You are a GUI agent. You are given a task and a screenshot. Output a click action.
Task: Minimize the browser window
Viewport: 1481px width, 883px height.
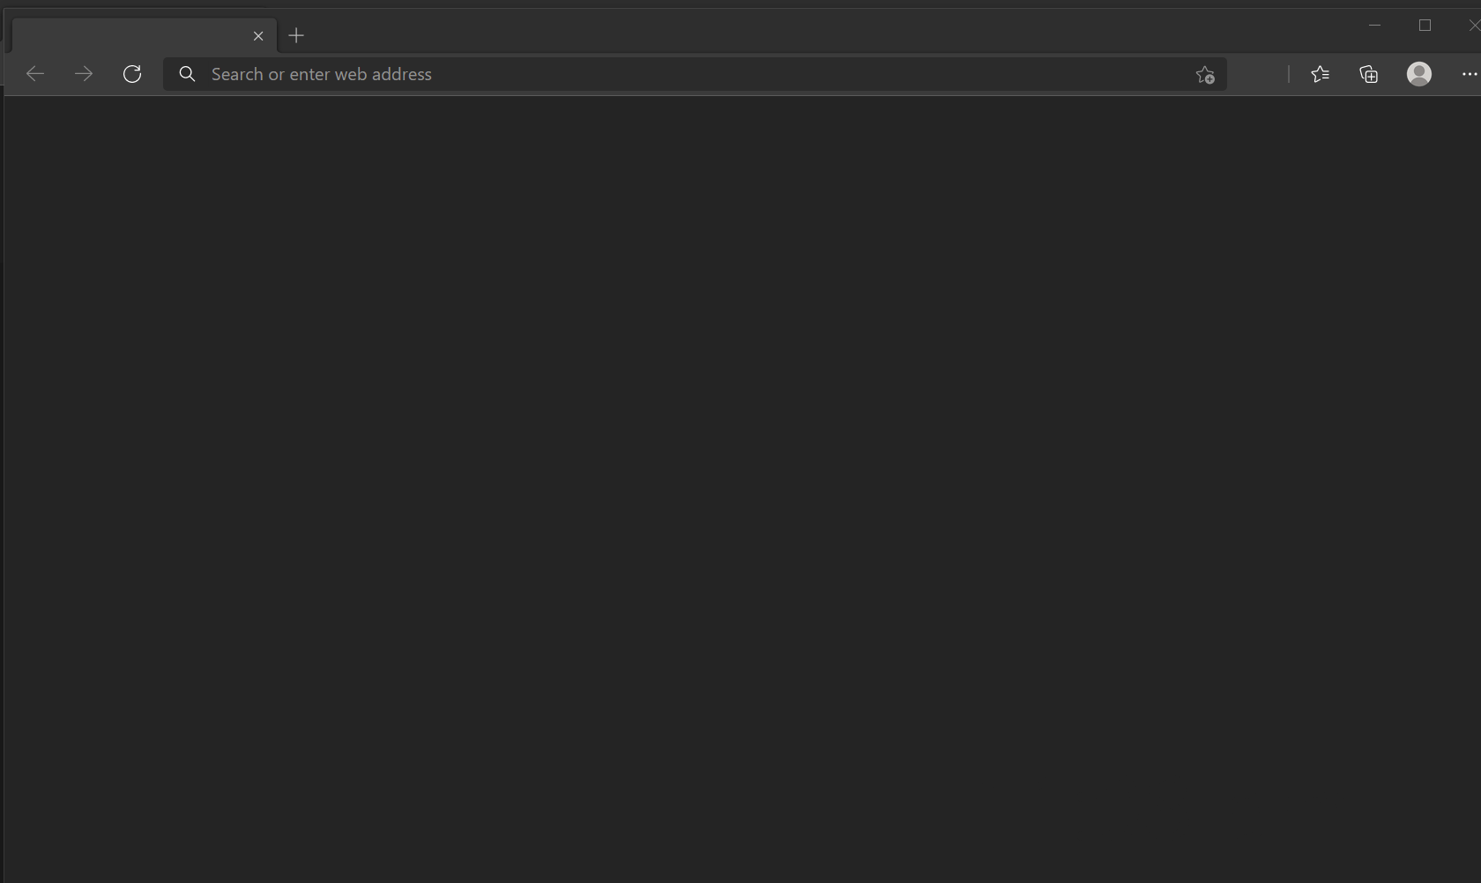click(1374, 26)
